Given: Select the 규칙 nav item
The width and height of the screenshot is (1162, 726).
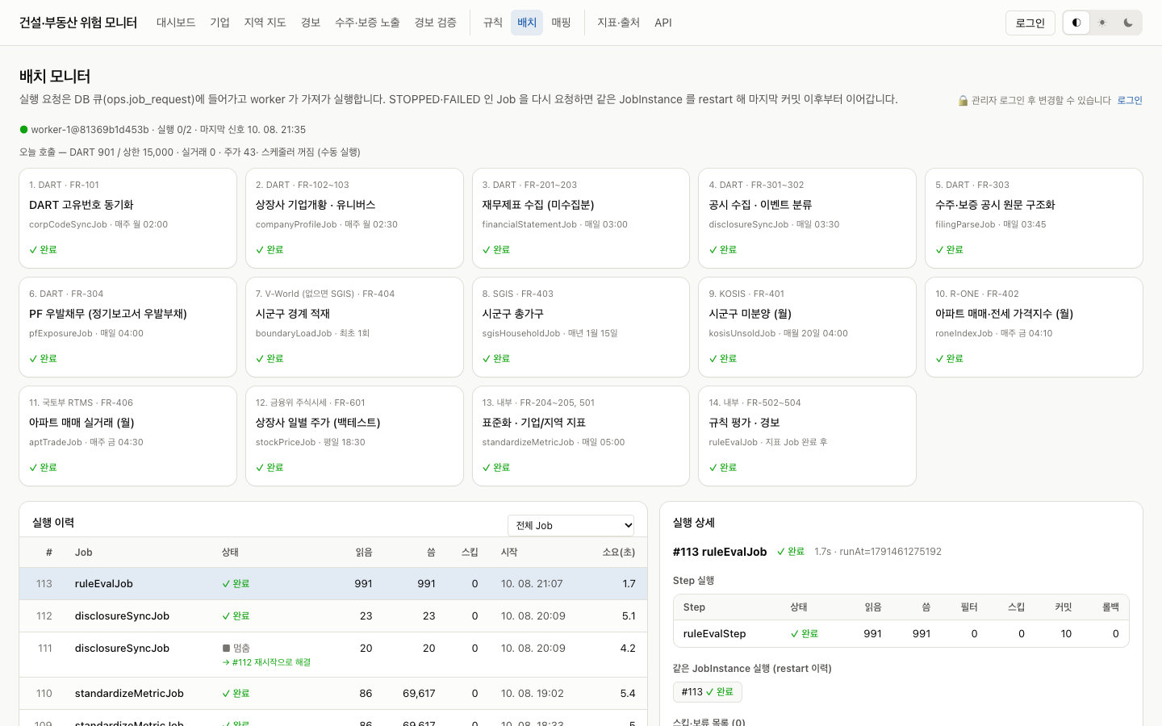Looking at the screenshot, I should [493, 23].
